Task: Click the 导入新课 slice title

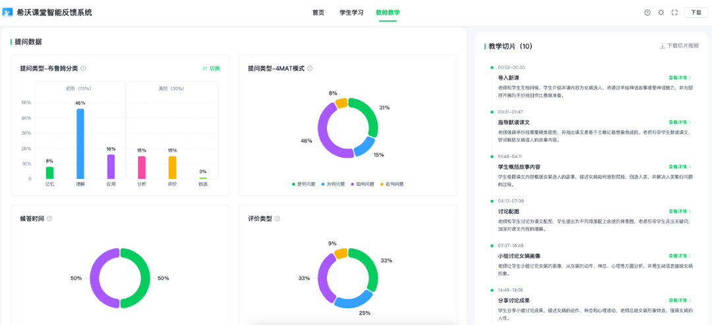Action: [508, 78]
